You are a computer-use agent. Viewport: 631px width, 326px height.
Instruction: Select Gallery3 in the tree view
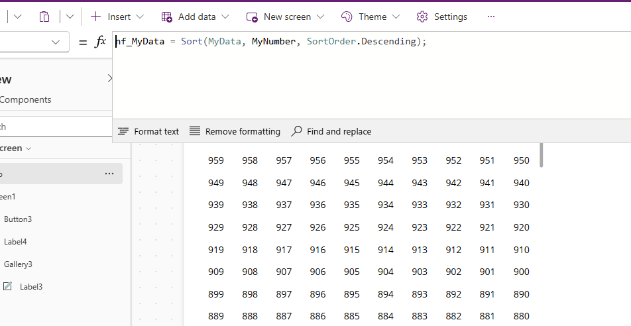pyautogui.click(x=18, y=264)
